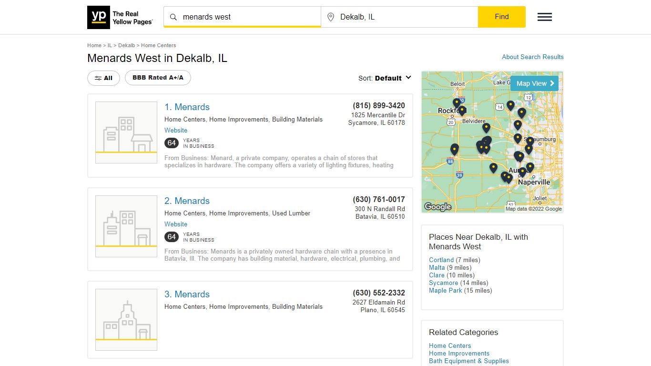Click Batavia Menards placeholder thumbnail
Viewport: 651px width, 366px height.
126,226
